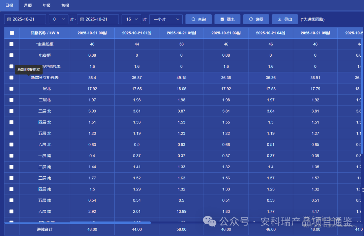Tick the checkbox for 一层北 row
Screen dimensions: 364x236
point(11,89)
